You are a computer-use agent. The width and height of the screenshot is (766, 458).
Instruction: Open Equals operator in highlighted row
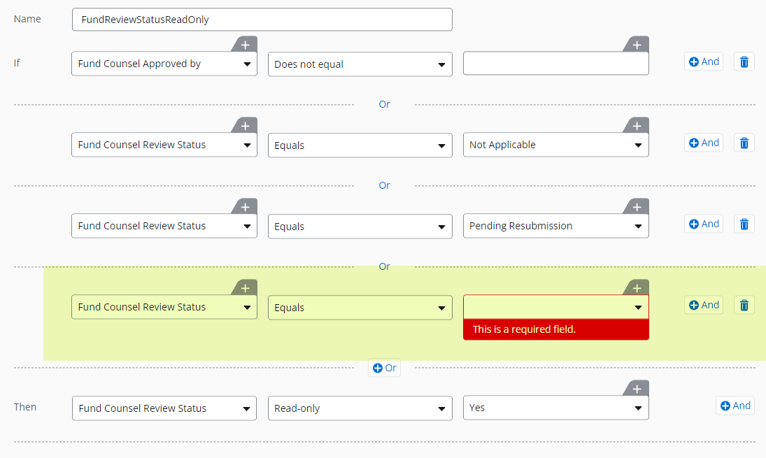tap(360, 308)
